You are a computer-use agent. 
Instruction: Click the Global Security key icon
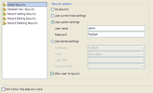[5, 5]
